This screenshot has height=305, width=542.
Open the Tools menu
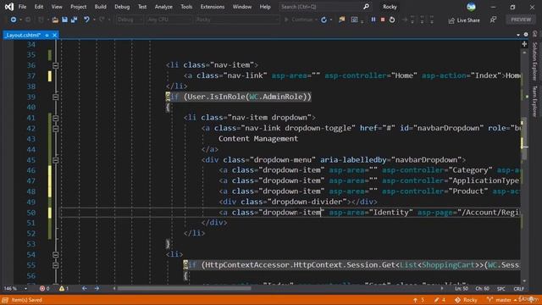(186, 7)
